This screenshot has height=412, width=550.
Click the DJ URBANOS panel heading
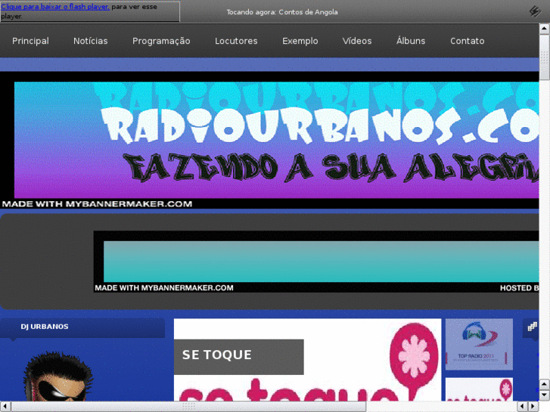pyautogui.click(x=45, y=327)
